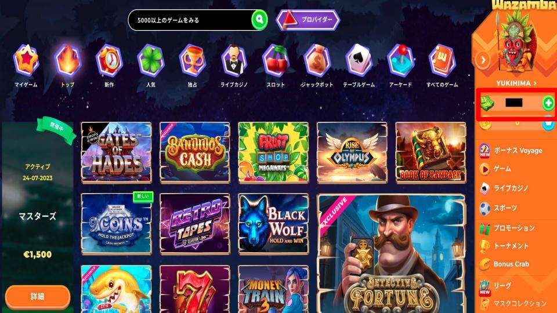Image resolution: width=557 pixels, height=313 pixels.
Task: Click the orange 詳細 button
Action: coord(37,297)
